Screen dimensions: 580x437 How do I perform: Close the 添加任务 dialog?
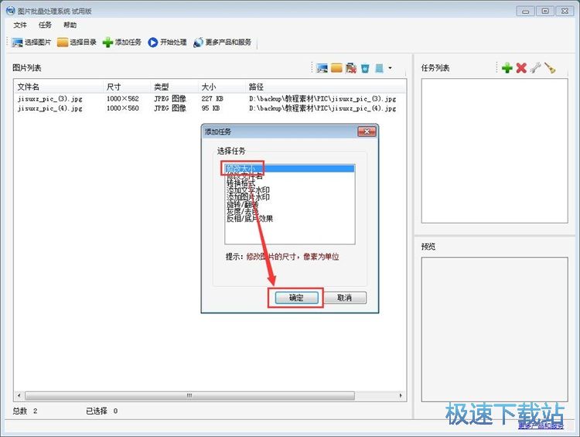(x=367, y=131)
